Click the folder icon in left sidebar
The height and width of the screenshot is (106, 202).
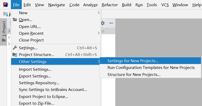click(4, 40)
